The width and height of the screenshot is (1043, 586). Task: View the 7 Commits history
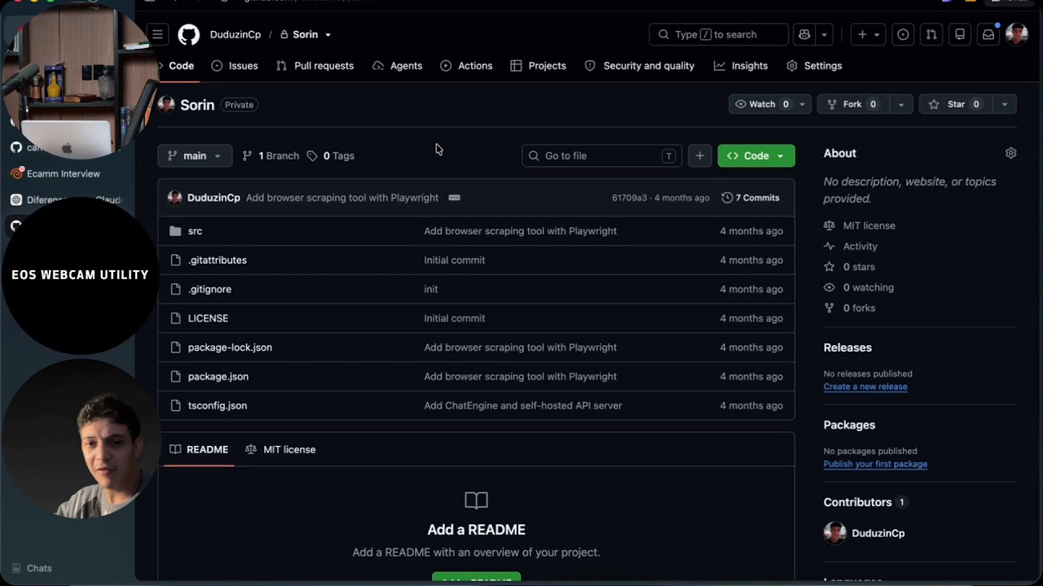(750, 198)
